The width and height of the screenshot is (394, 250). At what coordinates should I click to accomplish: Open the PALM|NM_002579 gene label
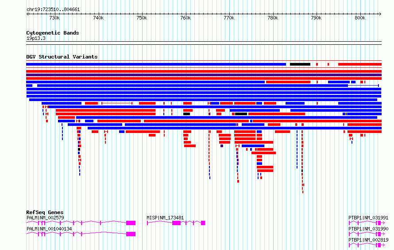click(x=45, y=218)
